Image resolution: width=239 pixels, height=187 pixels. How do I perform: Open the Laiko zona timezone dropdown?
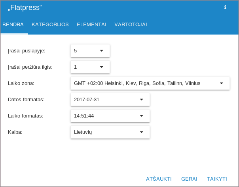click(150, 83)
